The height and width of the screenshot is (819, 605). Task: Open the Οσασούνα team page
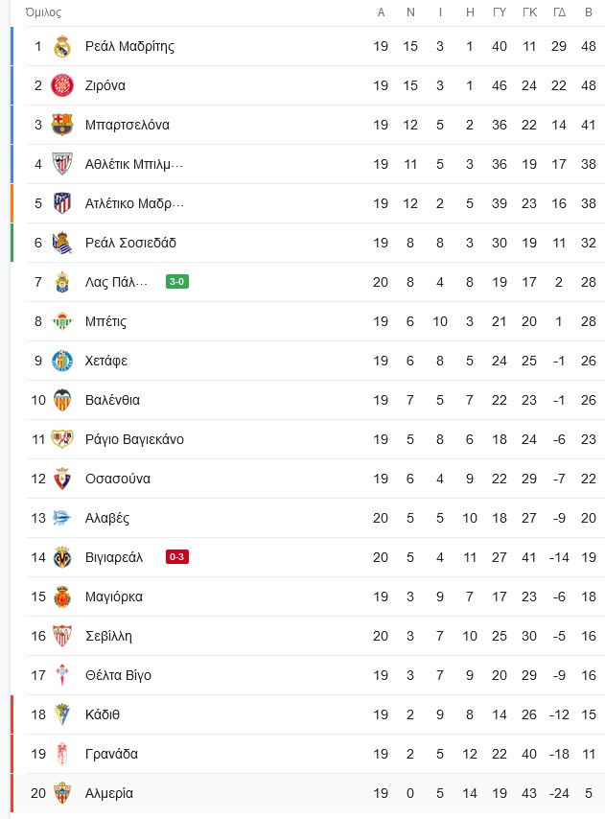tap(117, 479)
